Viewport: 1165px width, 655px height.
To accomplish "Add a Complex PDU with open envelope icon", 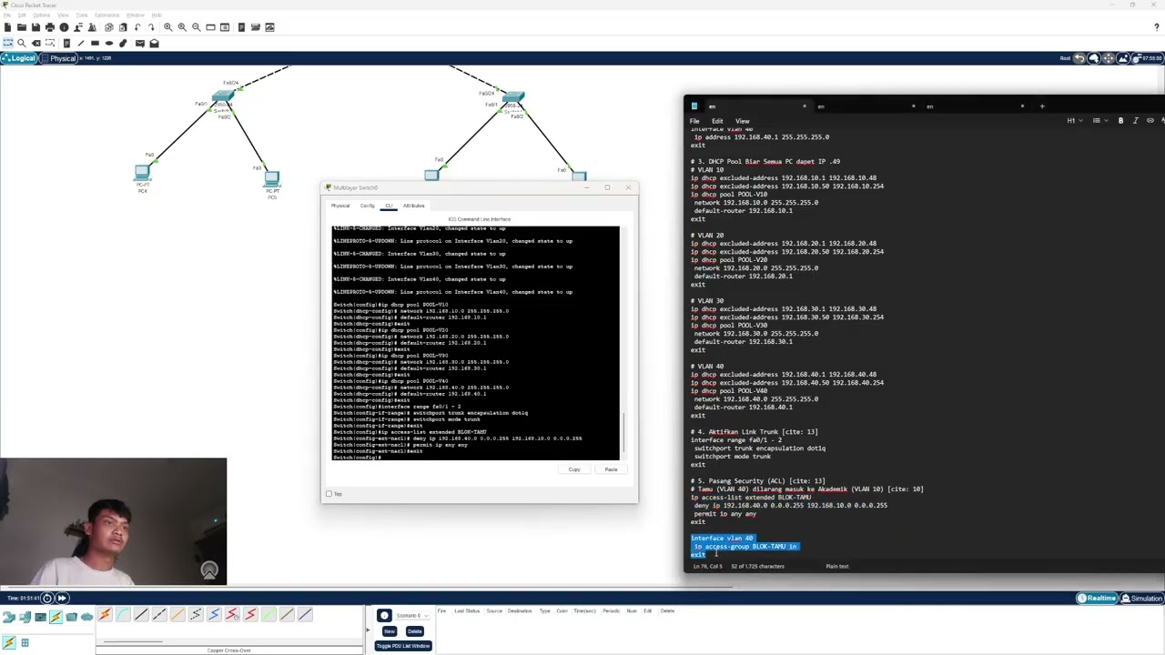I will [x=154, y=43].
